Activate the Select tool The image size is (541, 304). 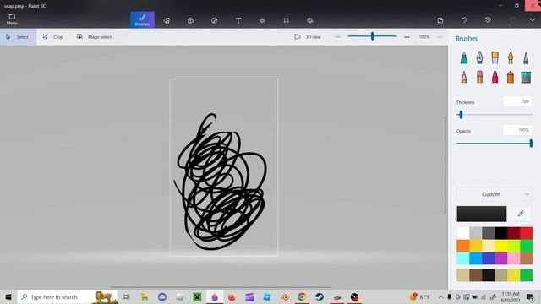[18, 37]
